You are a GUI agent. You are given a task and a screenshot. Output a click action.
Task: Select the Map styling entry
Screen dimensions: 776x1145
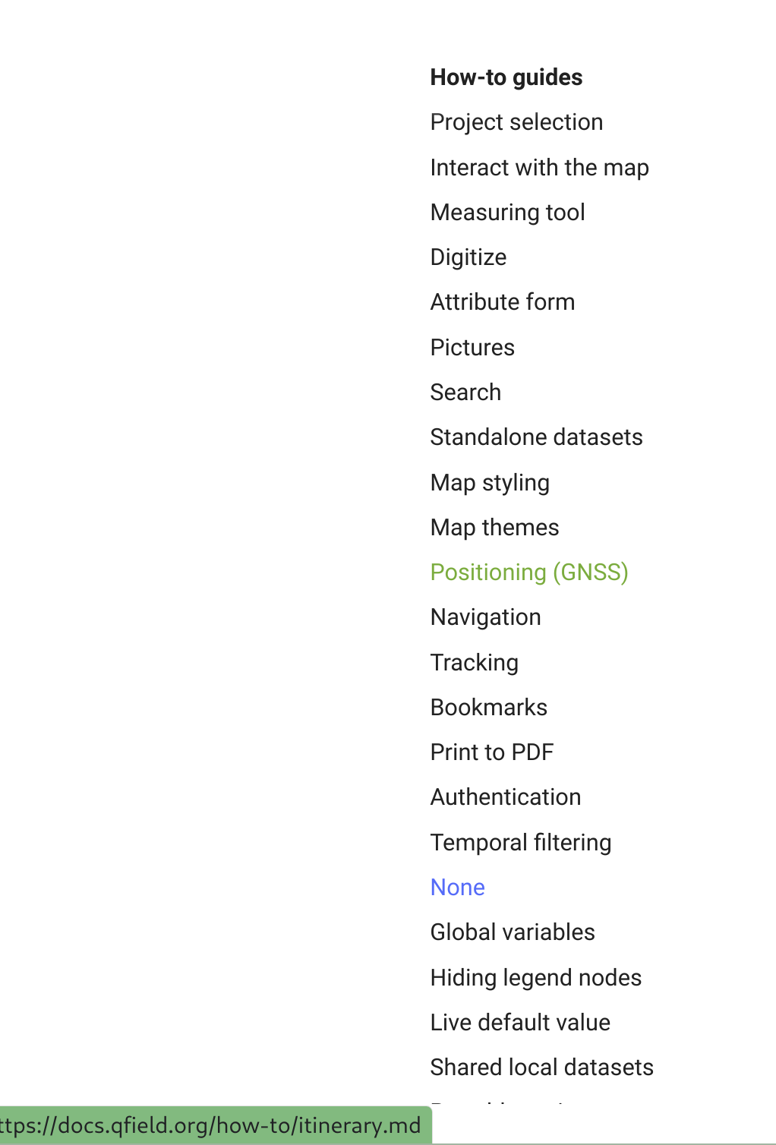pos(490,482)
